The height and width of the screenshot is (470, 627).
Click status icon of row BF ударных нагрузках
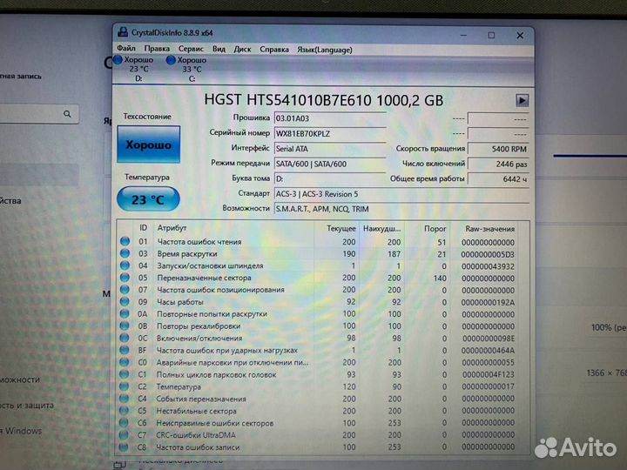tap(125, 350)
